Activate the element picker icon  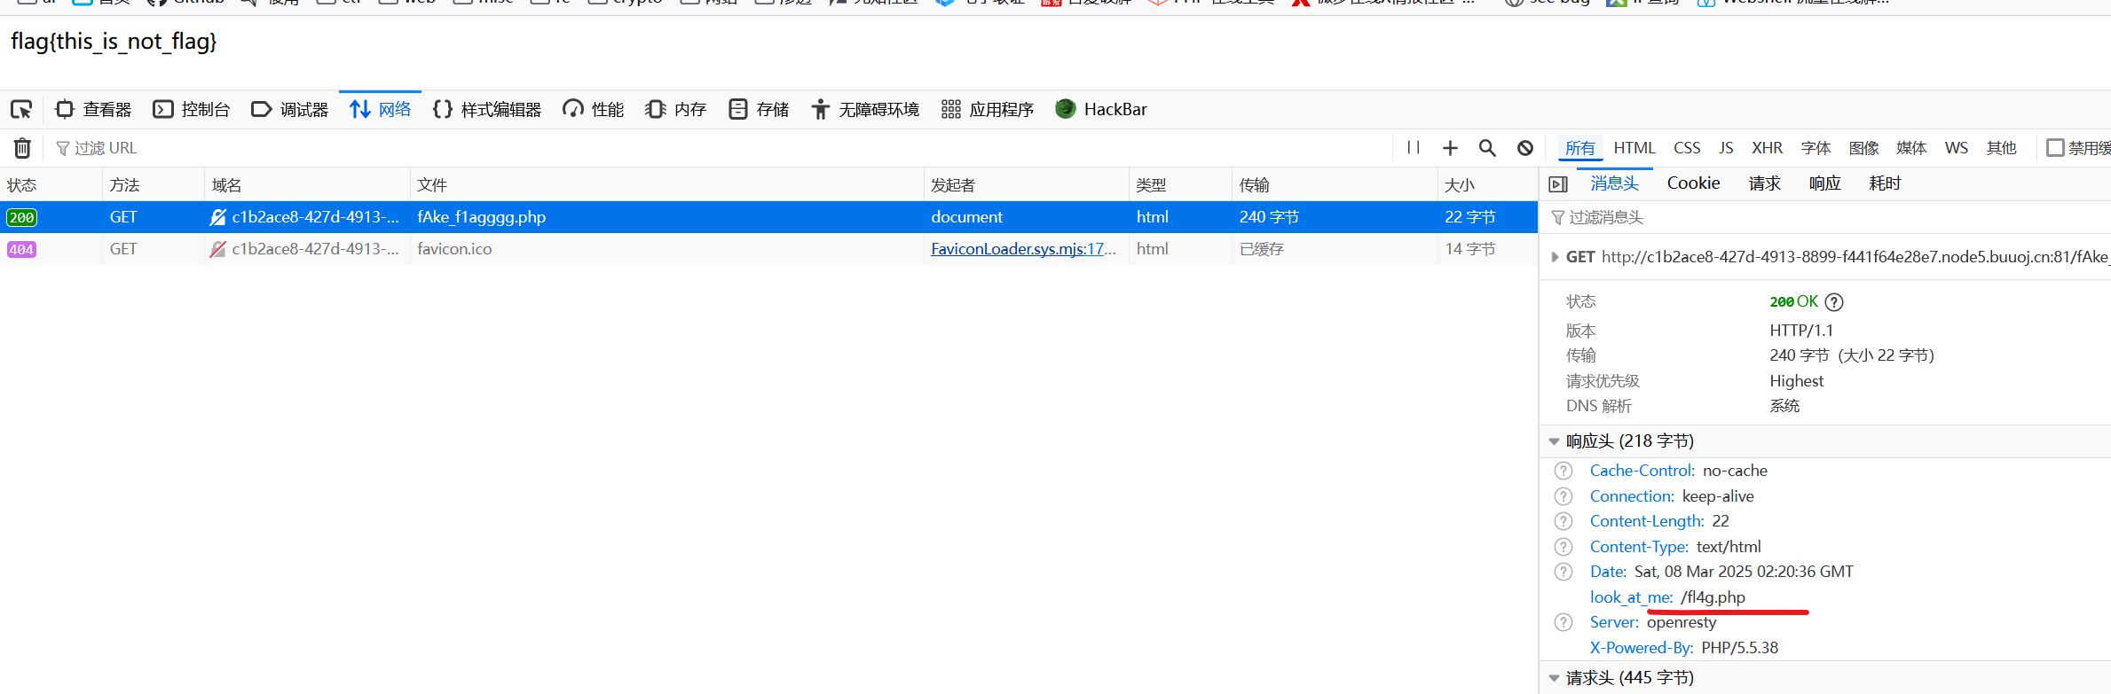pos(21,110)
